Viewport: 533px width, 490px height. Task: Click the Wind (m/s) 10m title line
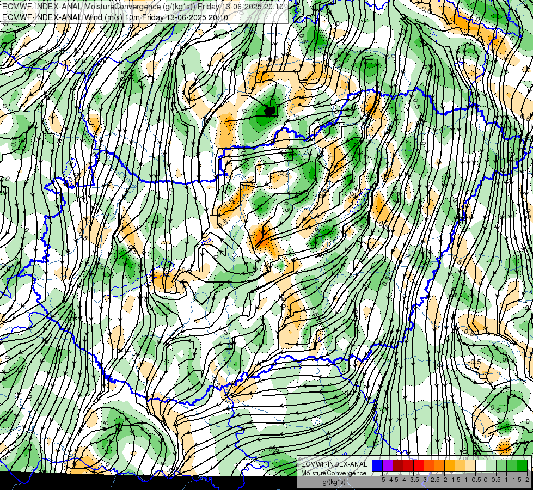(x=115, y=17)
